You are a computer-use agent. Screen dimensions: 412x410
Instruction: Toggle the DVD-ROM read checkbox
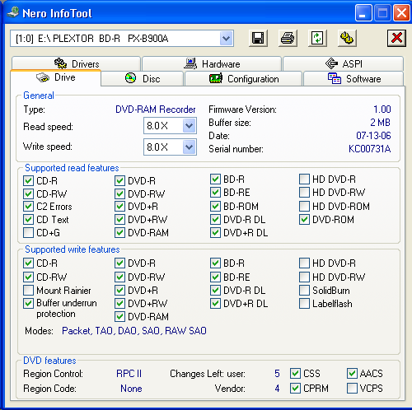(x=304, y=220)
